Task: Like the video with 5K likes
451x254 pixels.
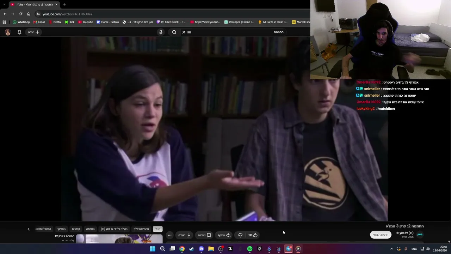Action: pos(253,235)
